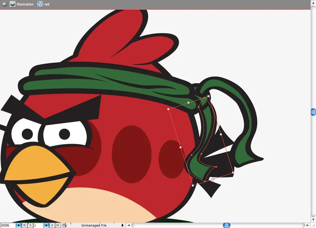Select the 'red' breadcrumb label

coord(47,4)
